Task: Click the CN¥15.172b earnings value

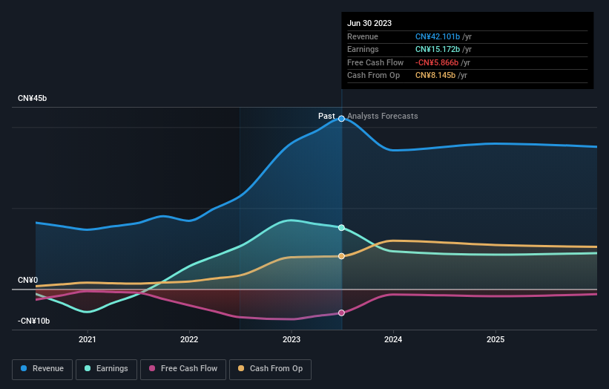Action: tap(438, 49)
